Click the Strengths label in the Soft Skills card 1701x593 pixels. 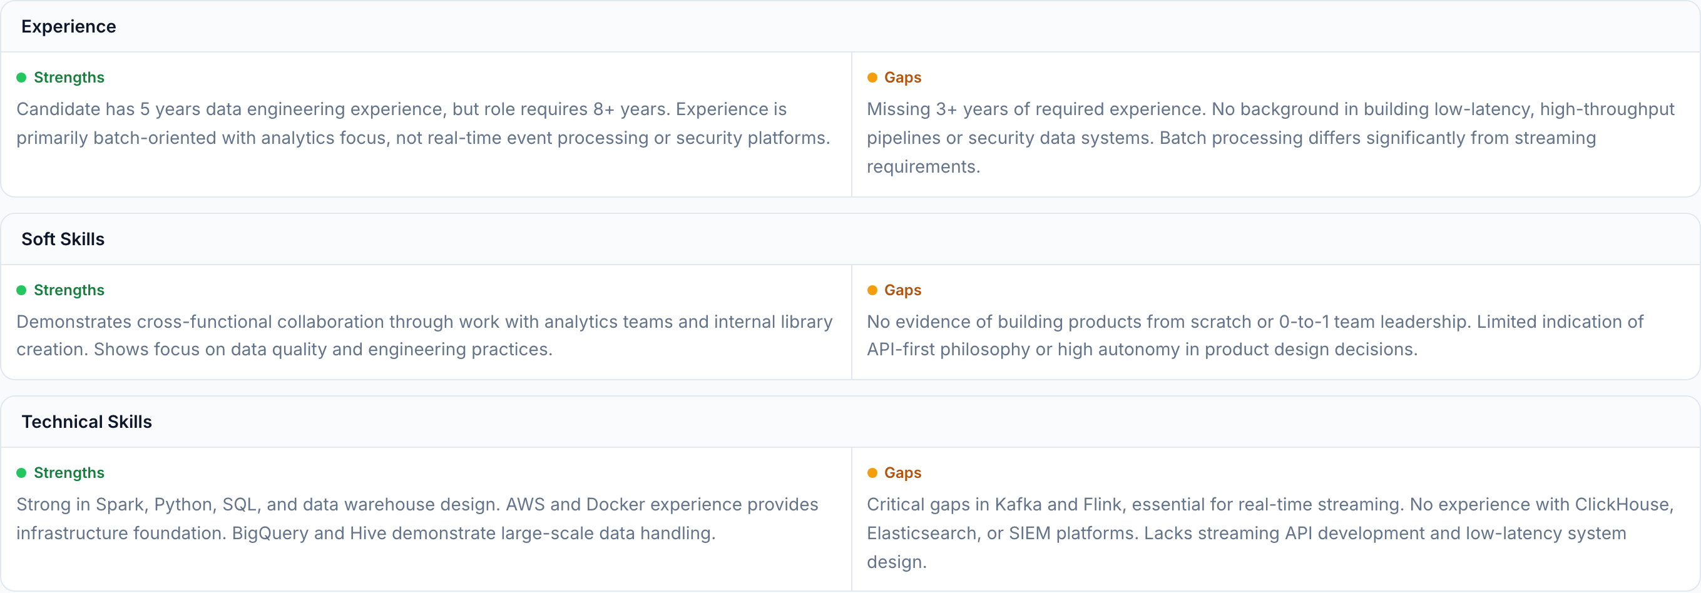coord(69,290)
